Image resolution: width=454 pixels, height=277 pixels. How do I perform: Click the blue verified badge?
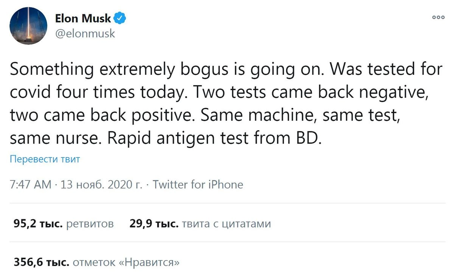tap(121, 18)
